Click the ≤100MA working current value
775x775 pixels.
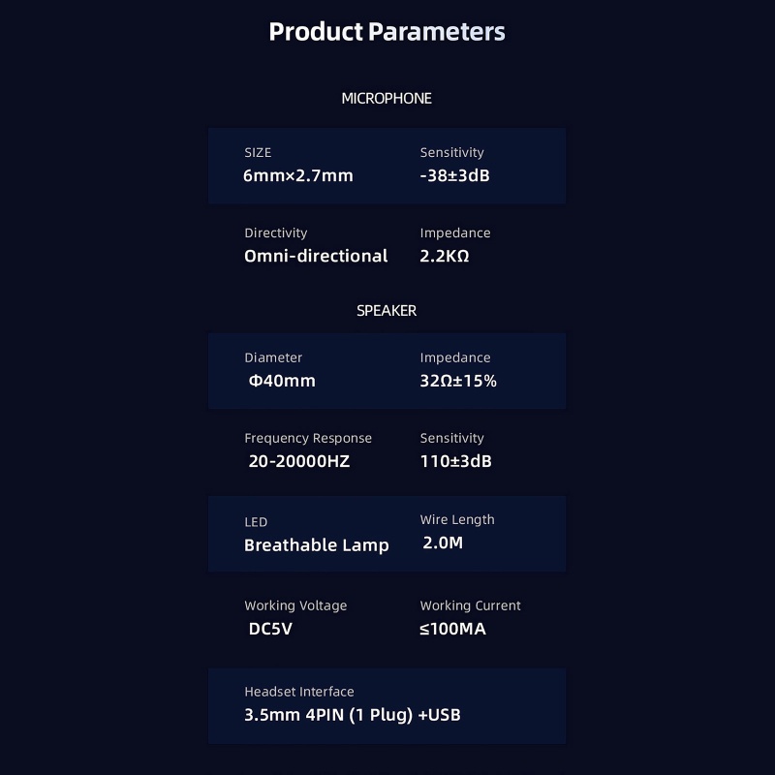(x=453, y=629)
